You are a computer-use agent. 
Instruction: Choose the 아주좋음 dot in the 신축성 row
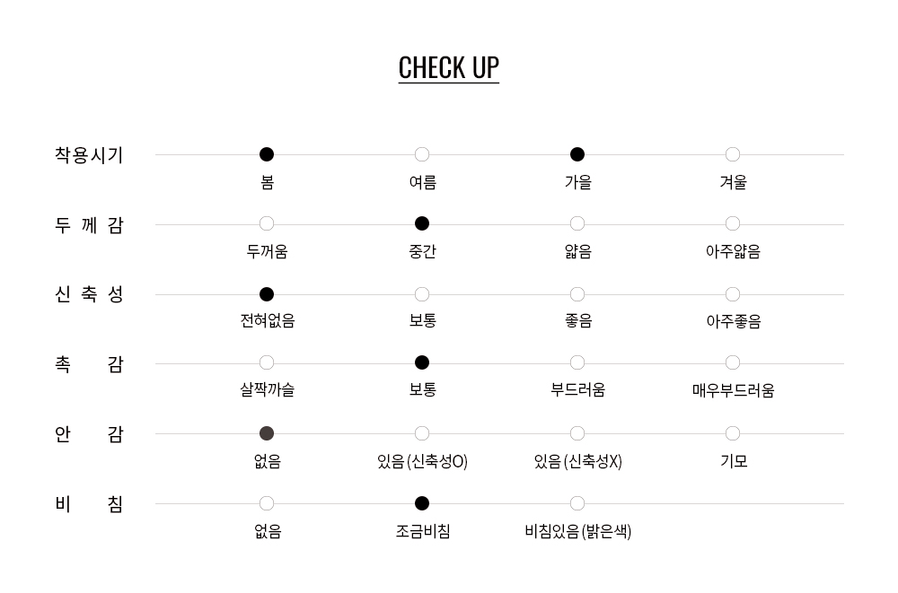(733, 294)
